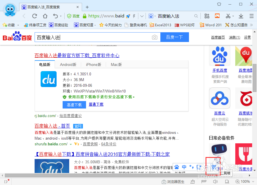Screen dimensions: 257x185
Task: Click 手机百度 app icon
Action: (220, 56)
